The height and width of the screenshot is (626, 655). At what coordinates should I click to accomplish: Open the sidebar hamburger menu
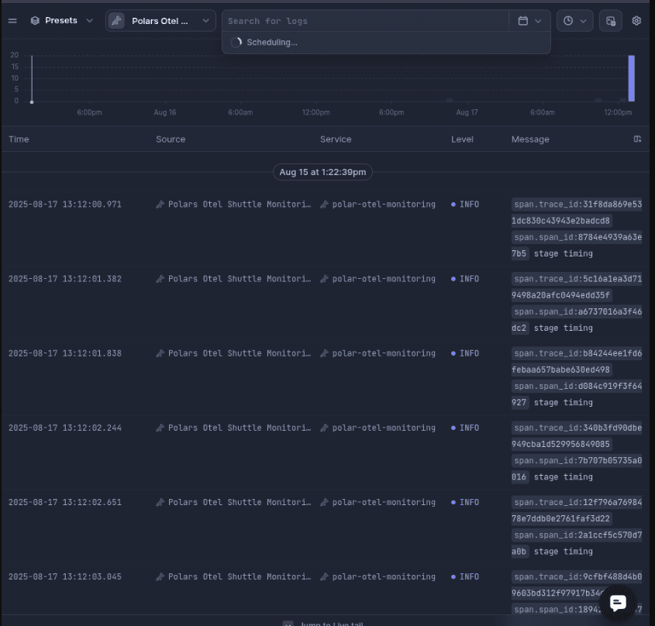click(x=12, y=21)
